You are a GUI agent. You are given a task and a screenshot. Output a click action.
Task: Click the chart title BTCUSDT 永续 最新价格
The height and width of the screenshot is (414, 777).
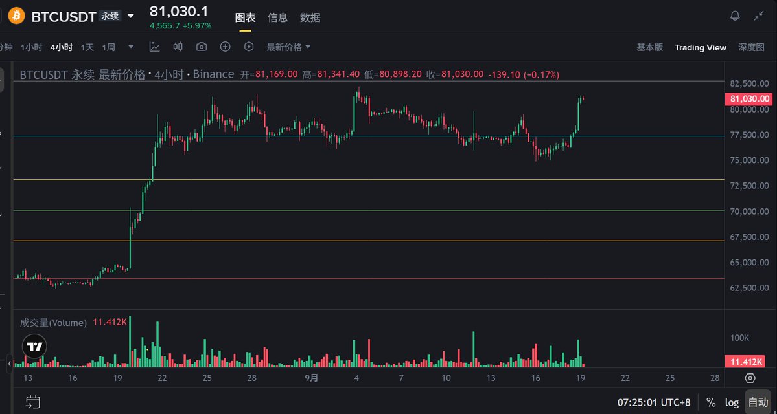82,74
